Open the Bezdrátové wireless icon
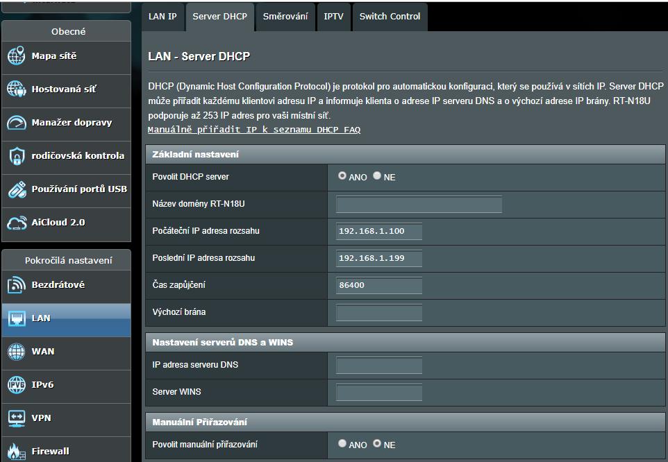 [16, 285]
